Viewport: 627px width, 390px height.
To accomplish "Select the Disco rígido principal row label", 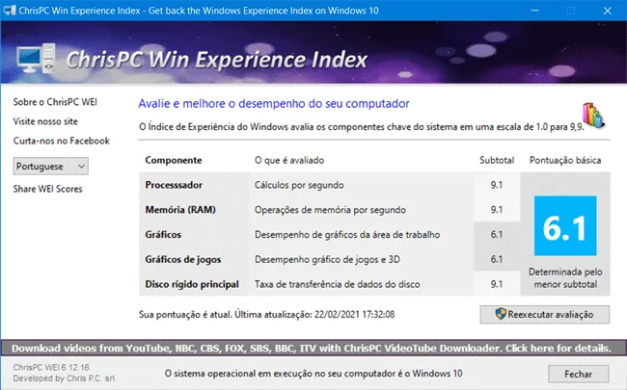I will (x=192, y=284).
